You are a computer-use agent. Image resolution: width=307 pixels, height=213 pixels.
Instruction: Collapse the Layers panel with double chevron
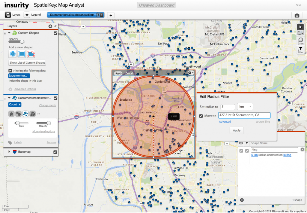55,26
